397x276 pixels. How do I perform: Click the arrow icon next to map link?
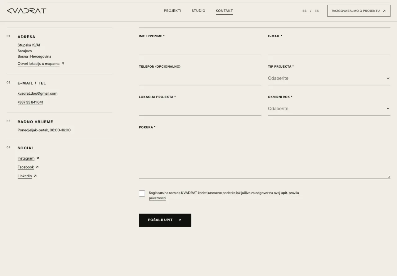[x=63, y=64]
